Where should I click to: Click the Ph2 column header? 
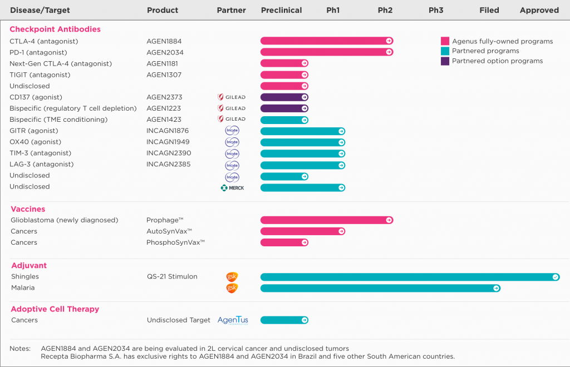click(385, 10)
